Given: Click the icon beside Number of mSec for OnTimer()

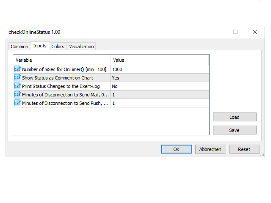Looking at the screenshot, I should 17,69.
